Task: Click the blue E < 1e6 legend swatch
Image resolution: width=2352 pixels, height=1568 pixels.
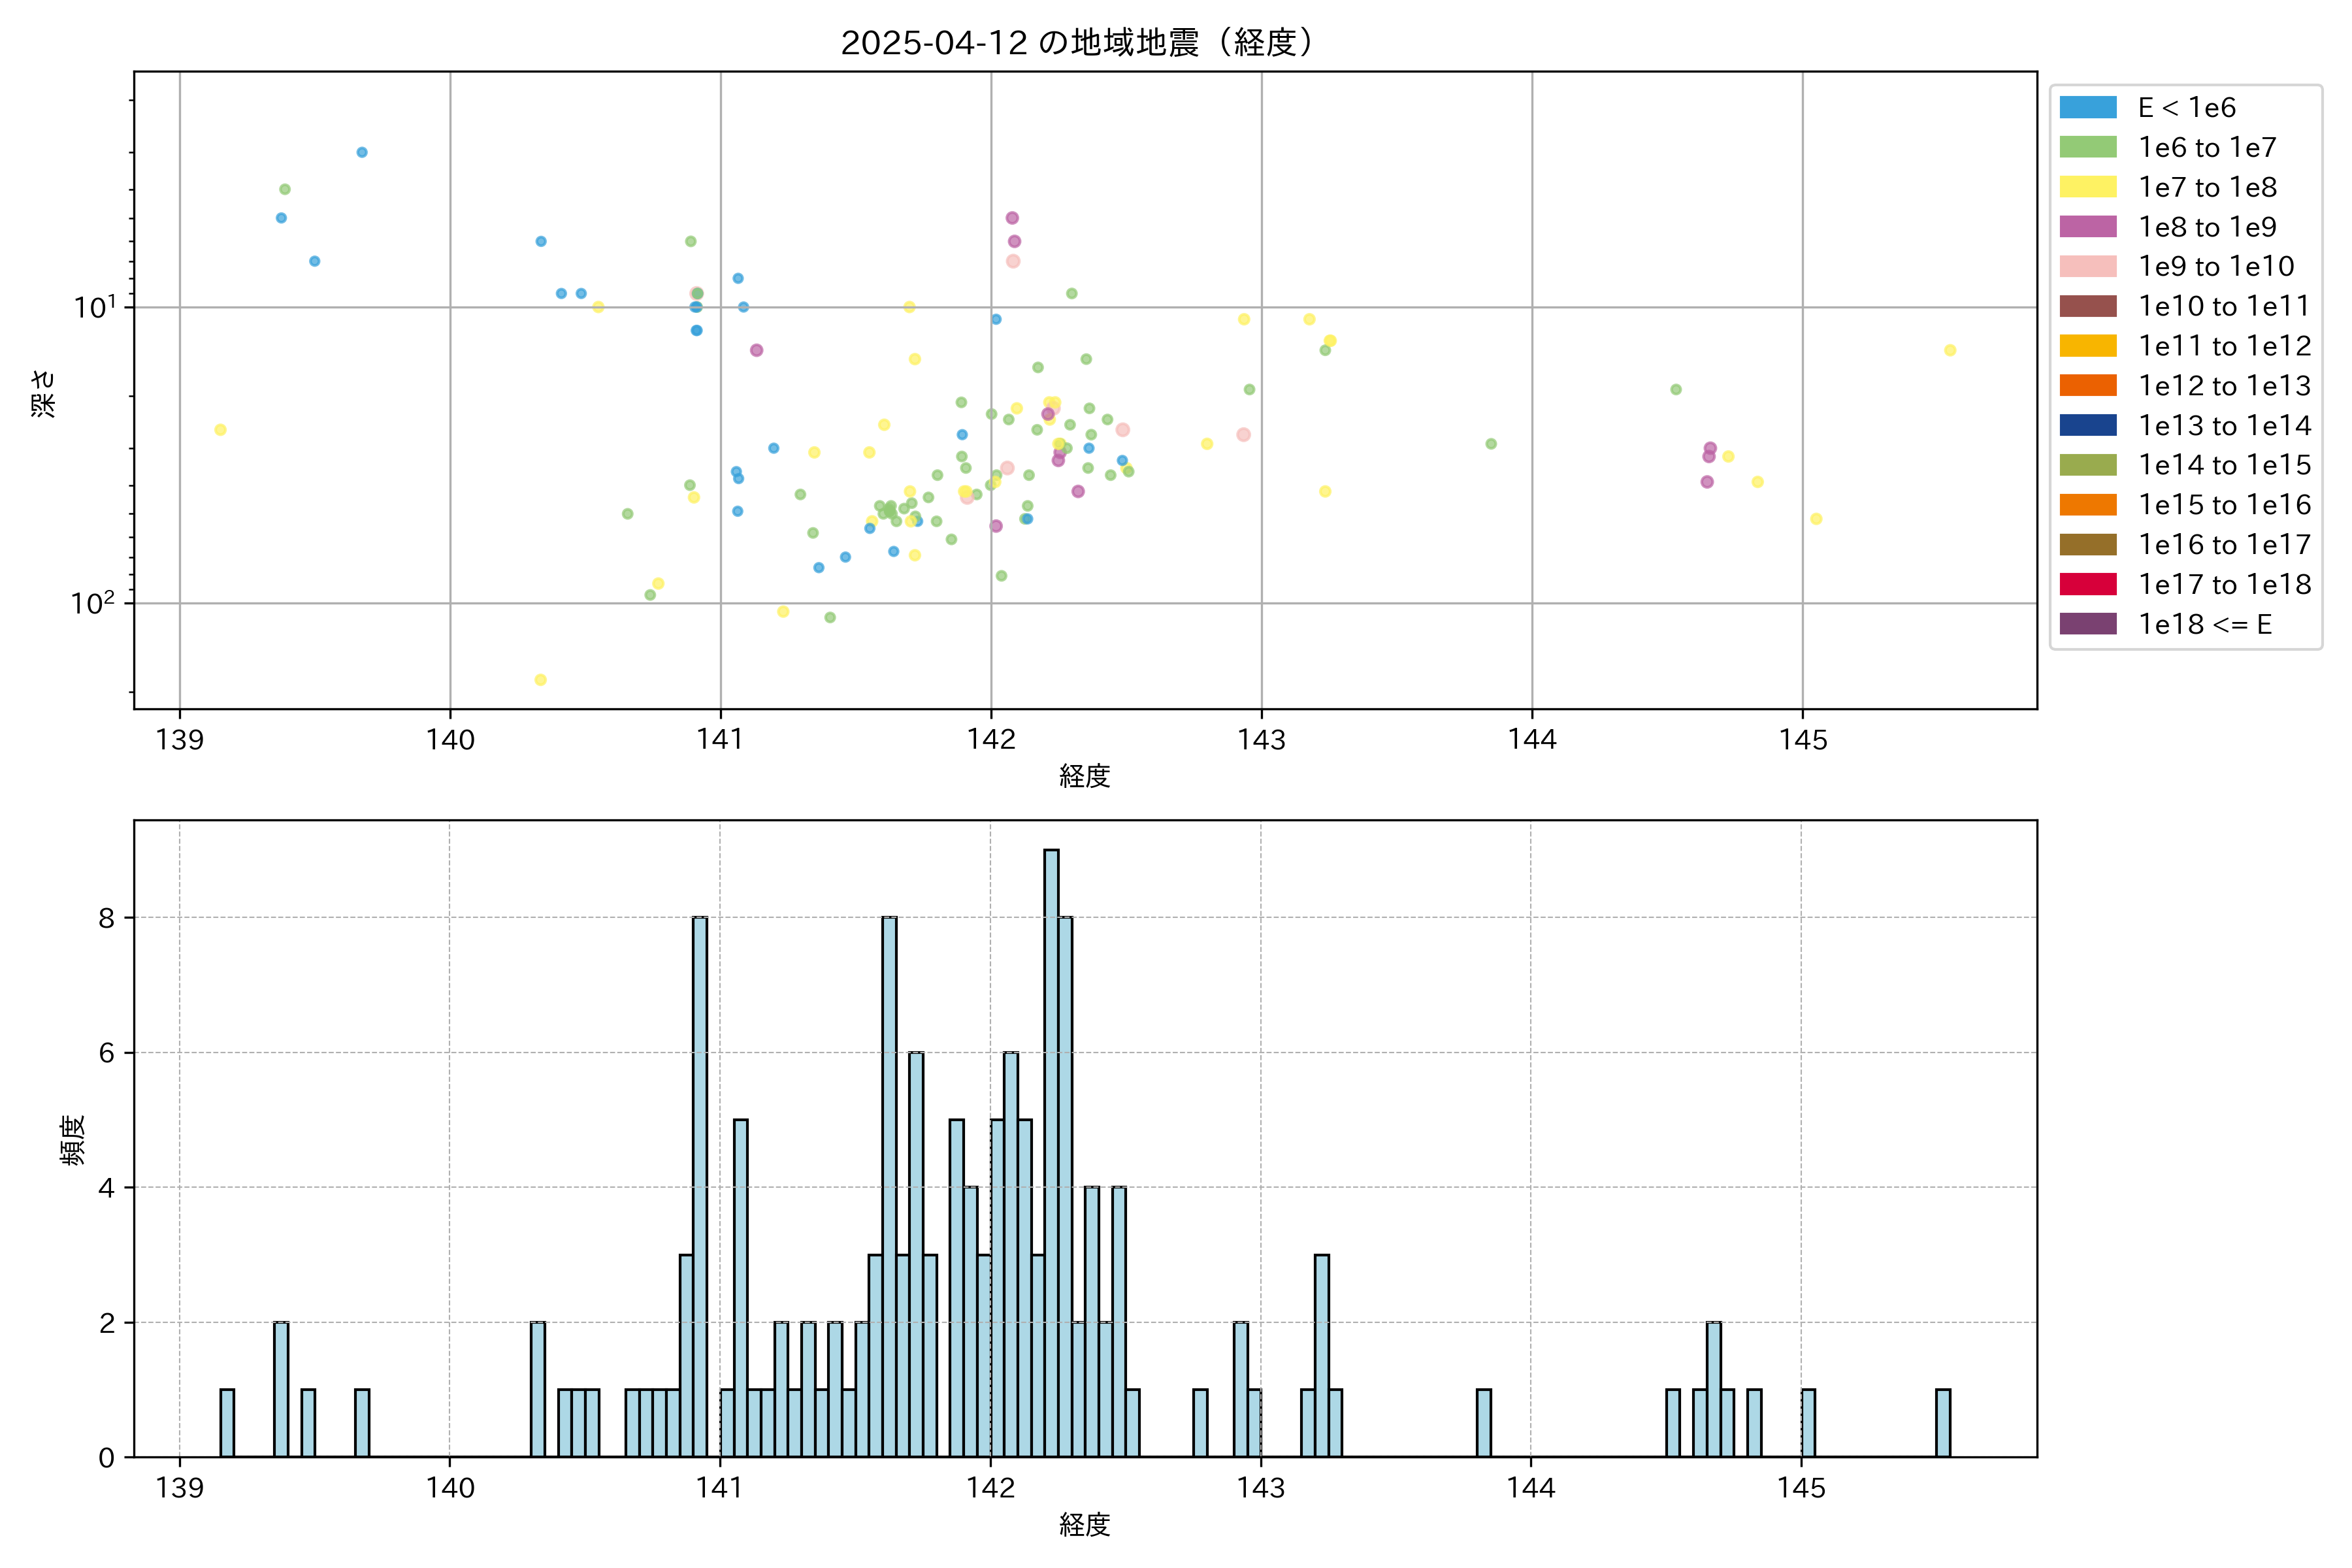Action: [x=2088, y=108]
